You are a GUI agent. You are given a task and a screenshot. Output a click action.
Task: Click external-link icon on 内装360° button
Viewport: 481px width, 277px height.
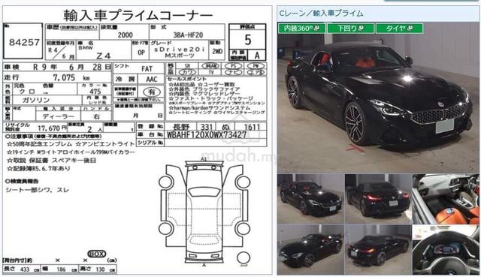coord(317,29)
